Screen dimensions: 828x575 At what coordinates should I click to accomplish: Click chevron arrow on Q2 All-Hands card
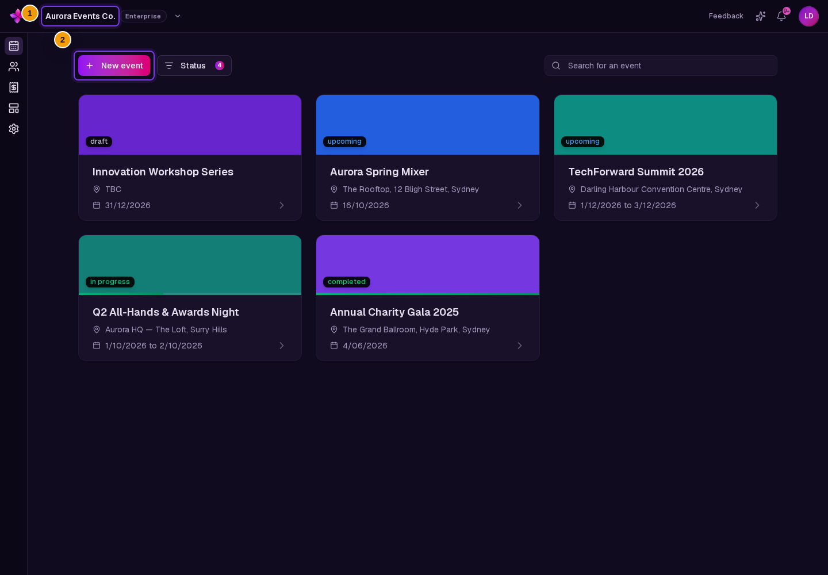pos(282,346)
